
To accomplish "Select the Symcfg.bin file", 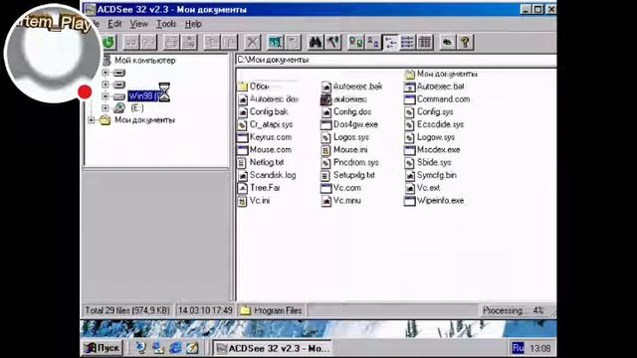I will tap(431, 175).
